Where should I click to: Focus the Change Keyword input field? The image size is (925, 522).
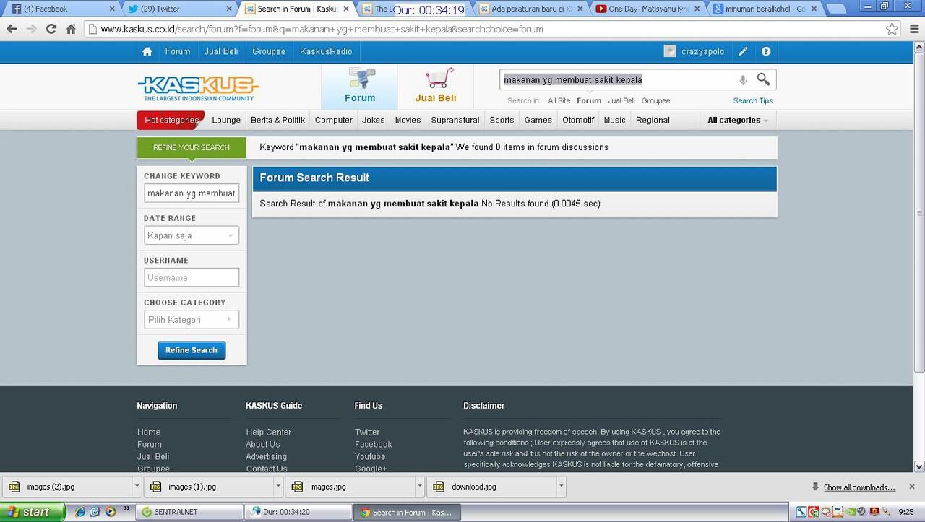pyautogui.click(x=192, y=193)
